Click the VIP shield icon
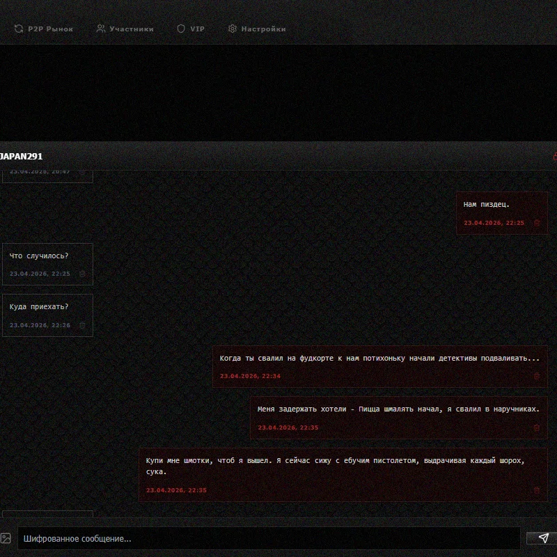The width and height of the screenshot is (557, 557). (x=181, y=29)
